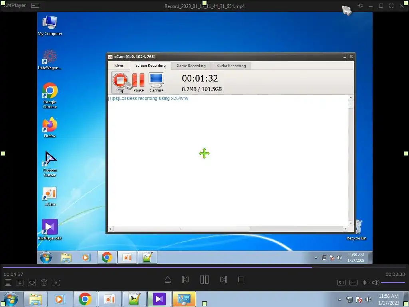This screenshot has width=409, height=307.
Task: Skip to the previous track
Action: click(x=185, y=279)
